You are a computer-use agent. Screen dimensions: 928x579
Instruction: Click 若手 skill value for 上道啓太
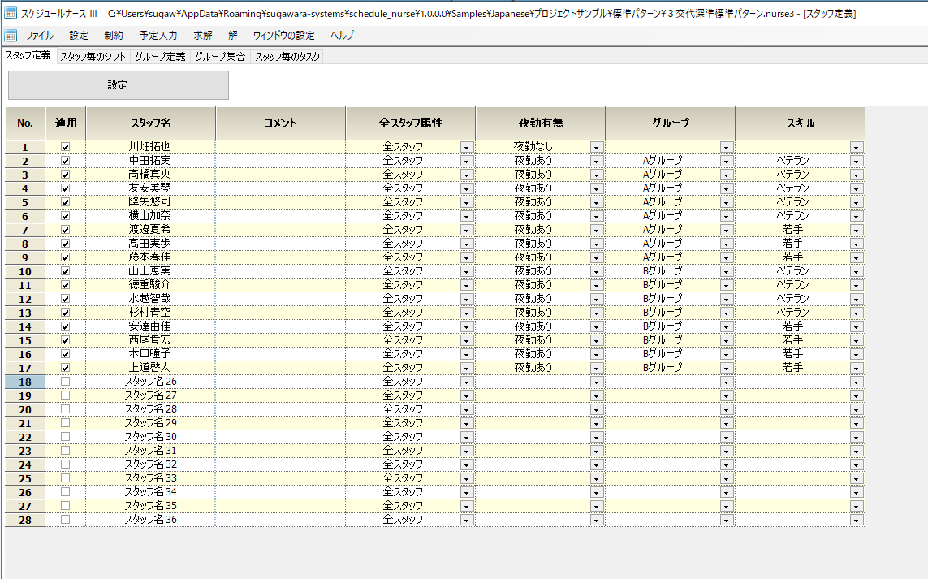click(792, 368)
